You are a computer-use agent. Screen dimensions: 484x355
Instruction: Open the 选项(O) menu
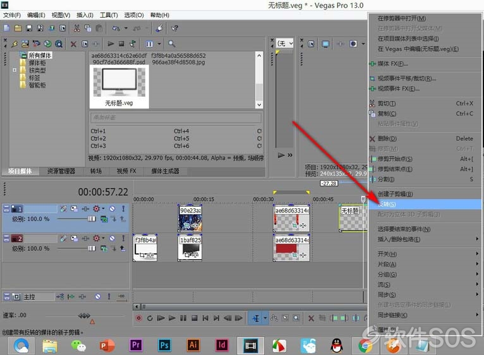(x=134, y=15)
